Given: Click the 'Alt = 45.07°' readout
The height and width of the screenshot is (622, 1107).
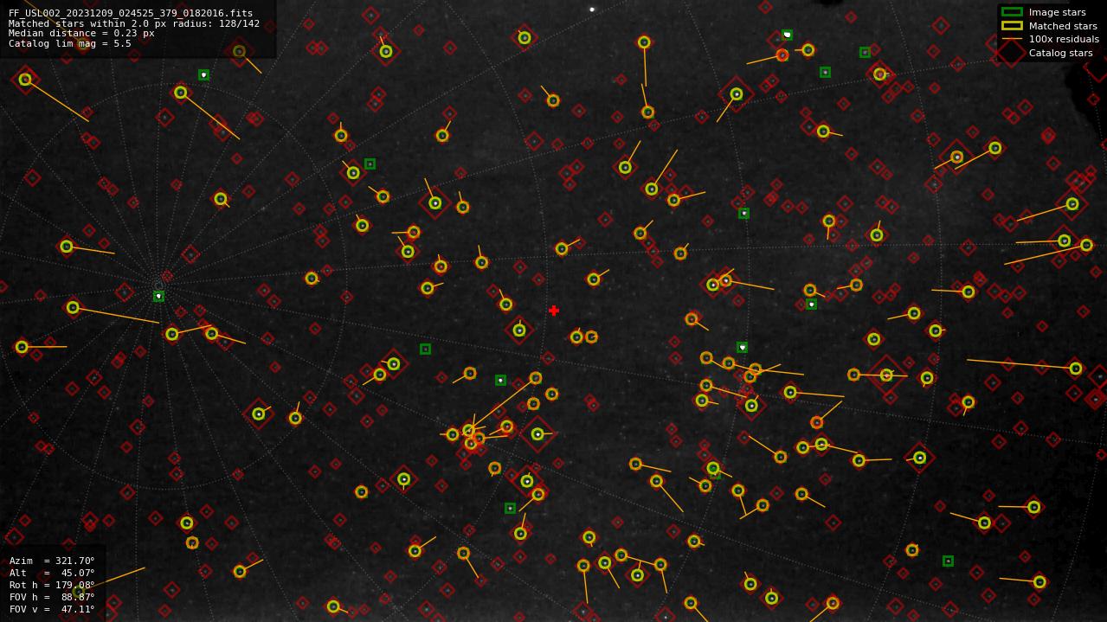Looking at the screenshot, I should pos(52,573).
